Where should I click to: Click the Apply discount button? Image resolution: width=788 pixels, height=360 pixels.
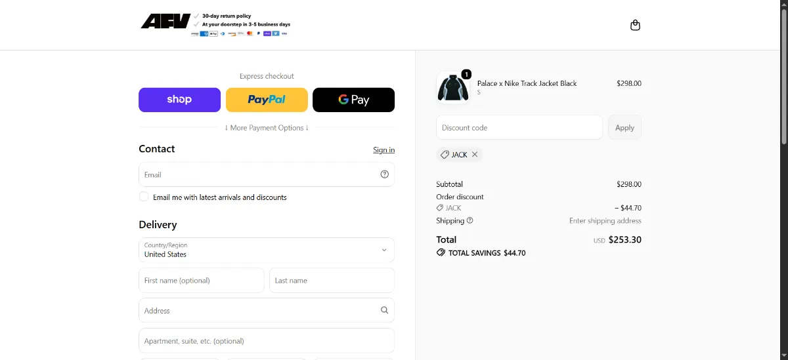coord(624,127)
